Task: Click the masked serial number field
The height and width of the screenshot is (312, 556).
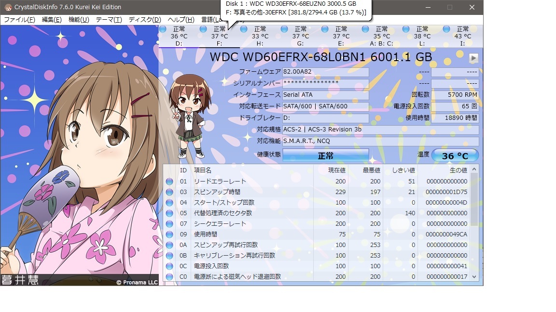Action: coord(325,83)
